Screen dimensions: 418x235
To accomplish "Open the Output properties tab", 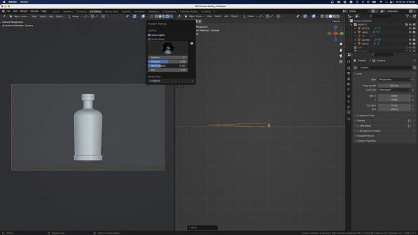I will 349,73.
